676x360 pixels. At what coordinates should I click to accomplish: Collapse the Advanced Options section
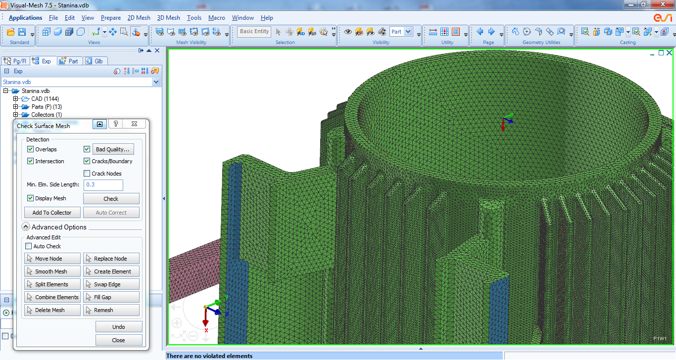click(26, 227)
